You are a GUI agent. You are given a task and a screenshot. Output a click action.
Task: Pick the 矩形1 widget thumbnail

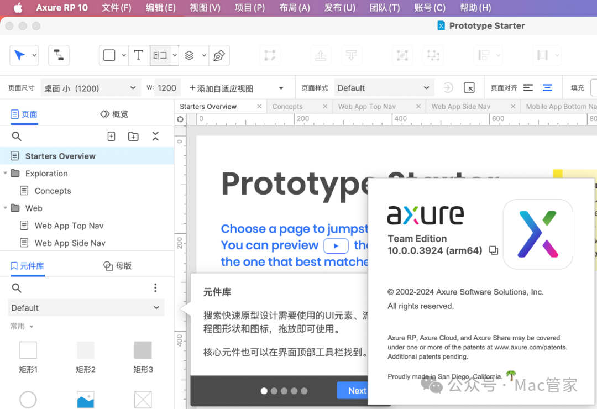[28, 350]
